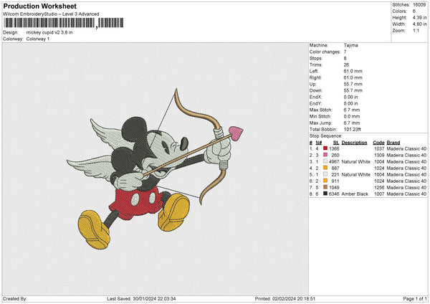Select the orange swatch with 887 stitches

325,168
